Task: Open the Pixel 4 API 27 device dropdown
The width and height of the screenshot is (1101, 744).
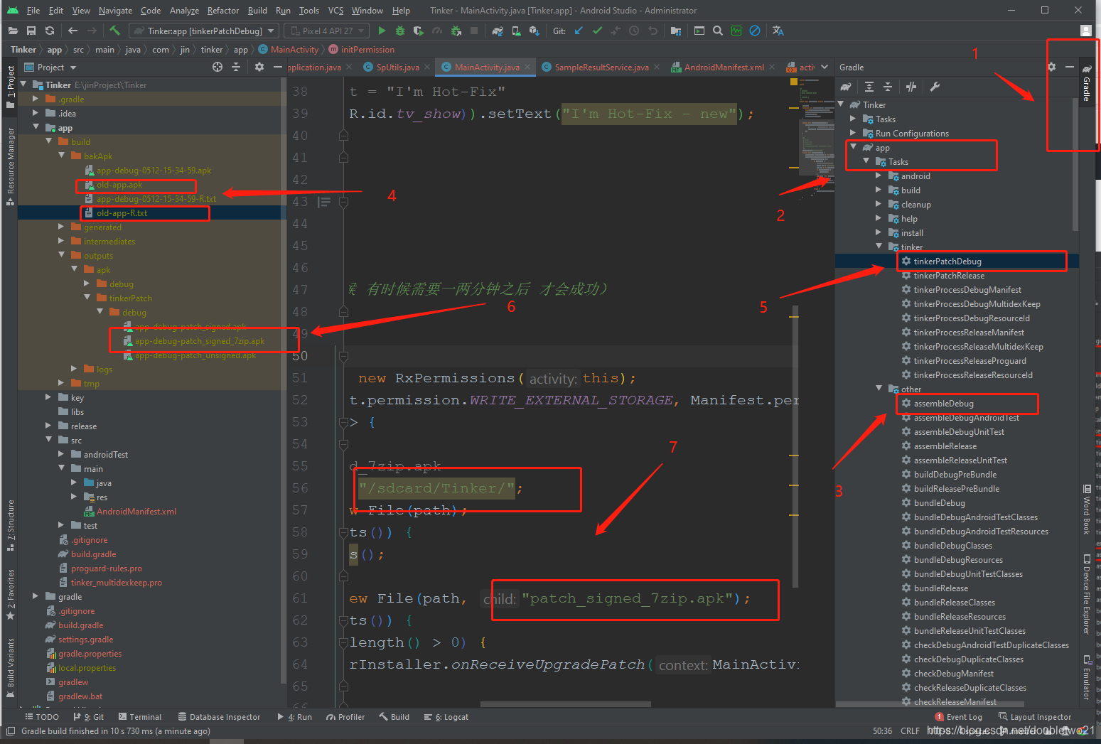Action: 327,31
